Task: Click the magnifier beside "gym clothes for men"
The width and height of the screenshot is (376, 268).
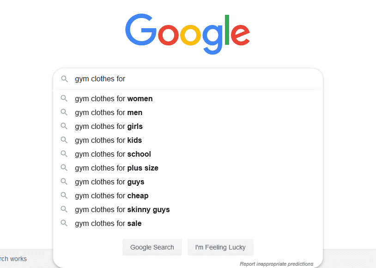Action: pyautogui.click(x=64, y=112)
